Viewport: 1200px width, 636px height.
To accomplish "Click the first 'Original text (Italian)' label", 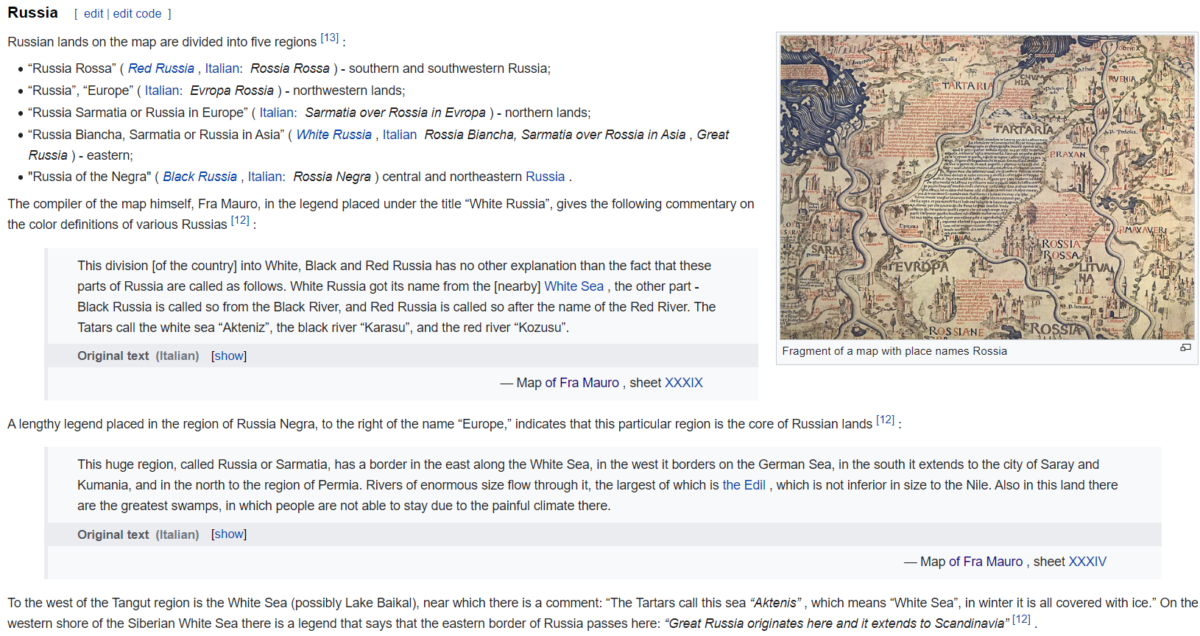I will click(138, 356).
